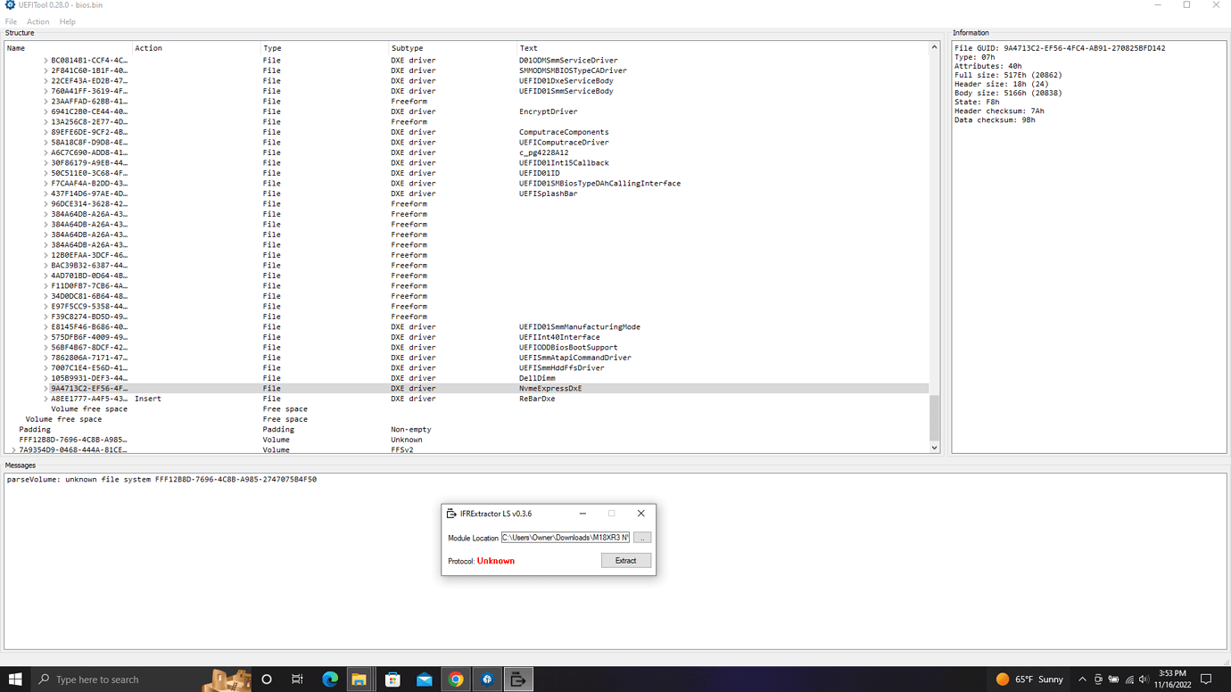1231x692 pixels.
Task: Open the Mail app taskbar icon
Action: click(x=425, y=680)
